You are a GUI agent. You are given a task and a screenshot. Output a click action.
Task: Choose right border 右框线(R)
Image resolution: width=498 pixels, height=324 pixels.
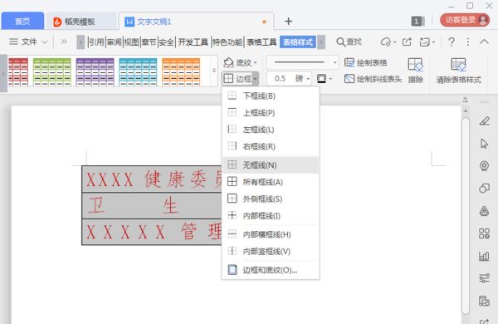click(x=271, y=146)
